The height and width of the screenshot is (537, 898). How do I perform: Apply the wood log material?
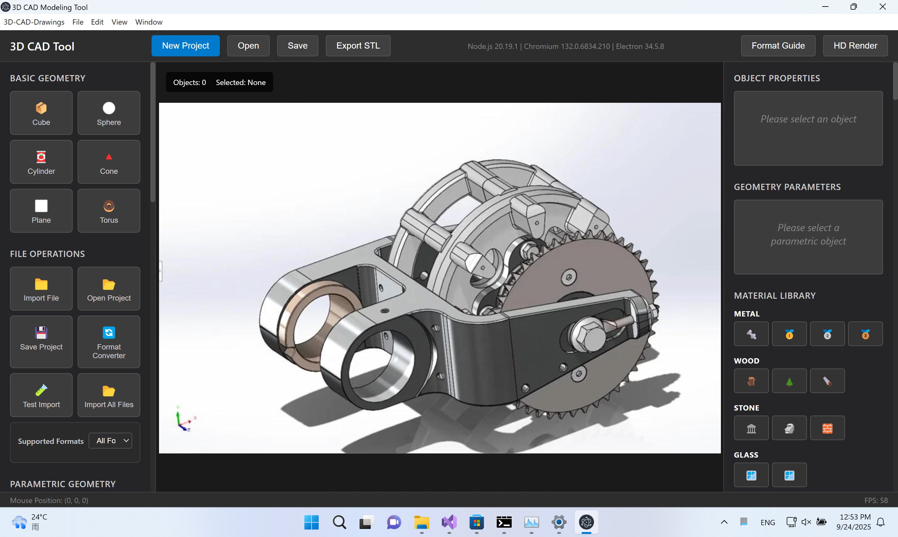(751, 381)
